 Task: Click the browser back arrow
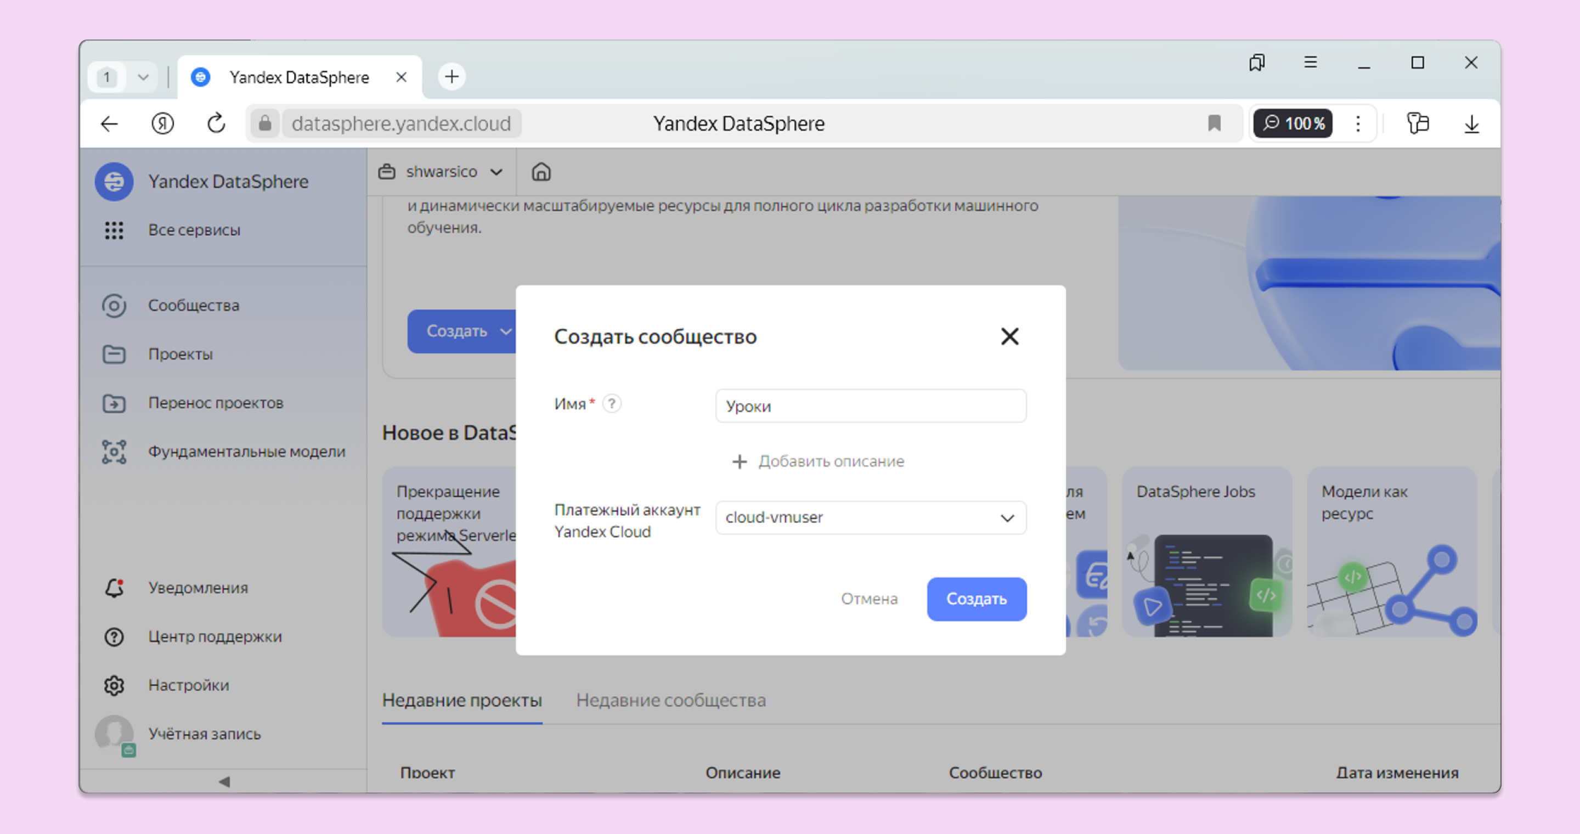(109, 123)
